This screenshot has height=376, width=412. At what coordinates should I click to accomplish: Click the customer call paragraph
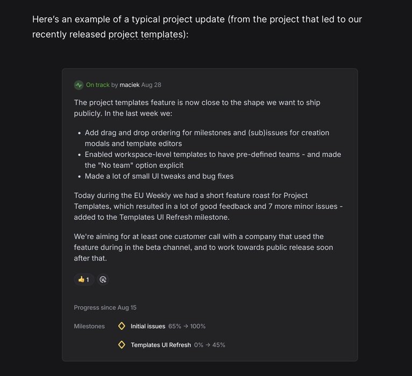(203, 247)
